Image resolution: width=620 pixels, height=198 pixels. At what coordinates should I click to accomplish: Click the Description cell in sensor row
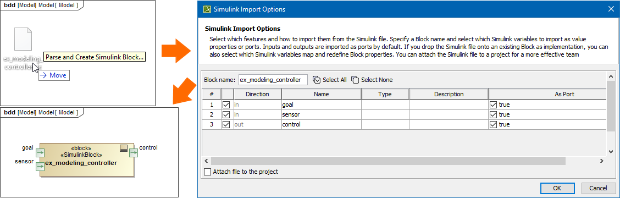449,114
